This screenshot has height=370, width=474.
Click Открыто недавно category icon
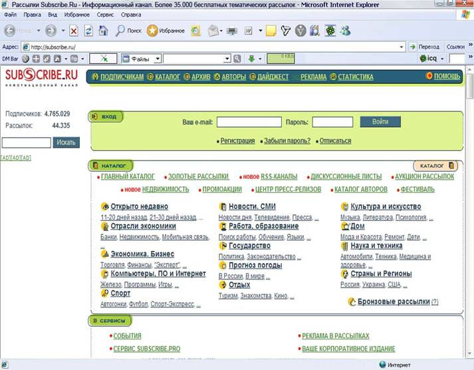click(x=105, y=207)
